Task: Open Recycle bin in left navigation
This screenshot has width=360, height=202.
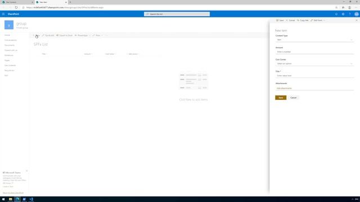Action: (10, 70)
